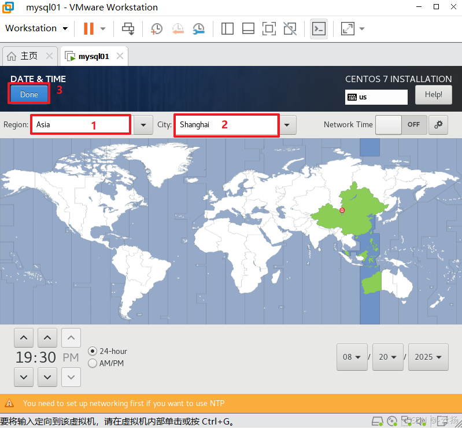Image resolution: width=462 pixels, height=428 pixels.
Task: Enter full screen mode
Action: point(269,28)
